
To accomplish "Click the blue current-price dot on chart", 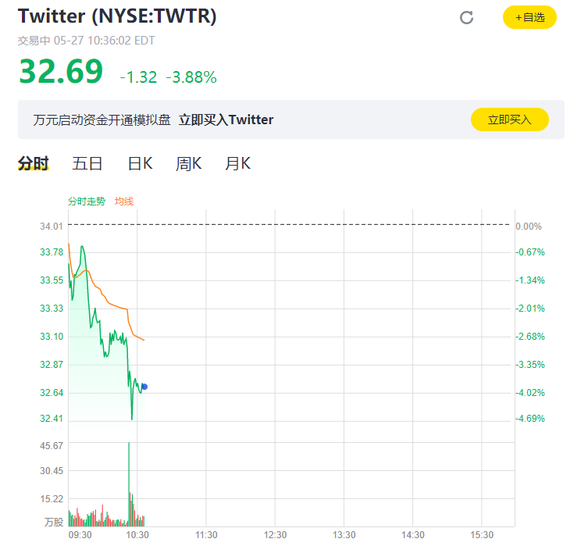I will (144, 387).
